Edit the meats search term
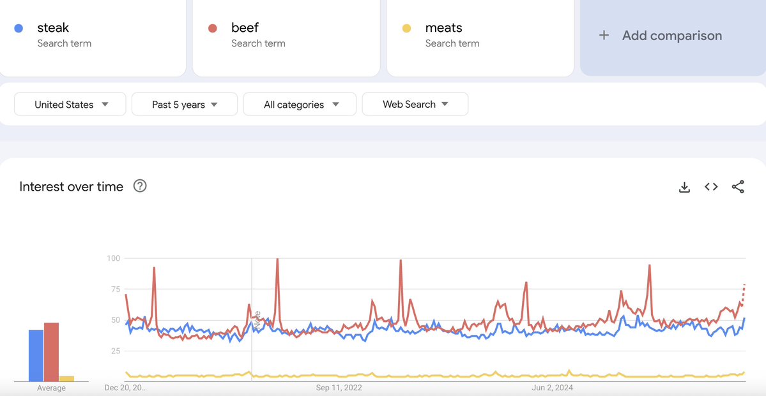The height and width of the screenshot is (396, 766). point(444,28)
